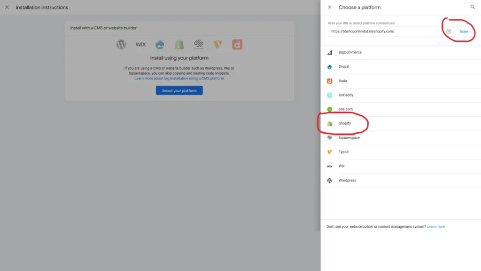The image size is (481, 271).
Task: Click Learn more about unsupported website builders
Action: pos(435,226)
